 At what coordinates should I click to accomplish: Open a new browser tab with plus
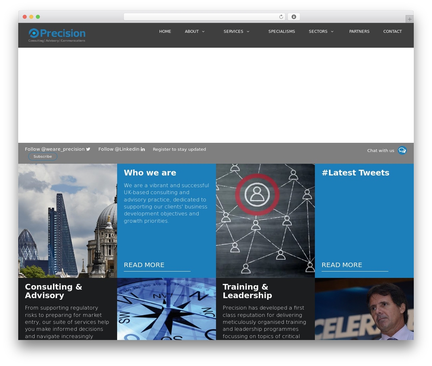[x=409, y=19]
